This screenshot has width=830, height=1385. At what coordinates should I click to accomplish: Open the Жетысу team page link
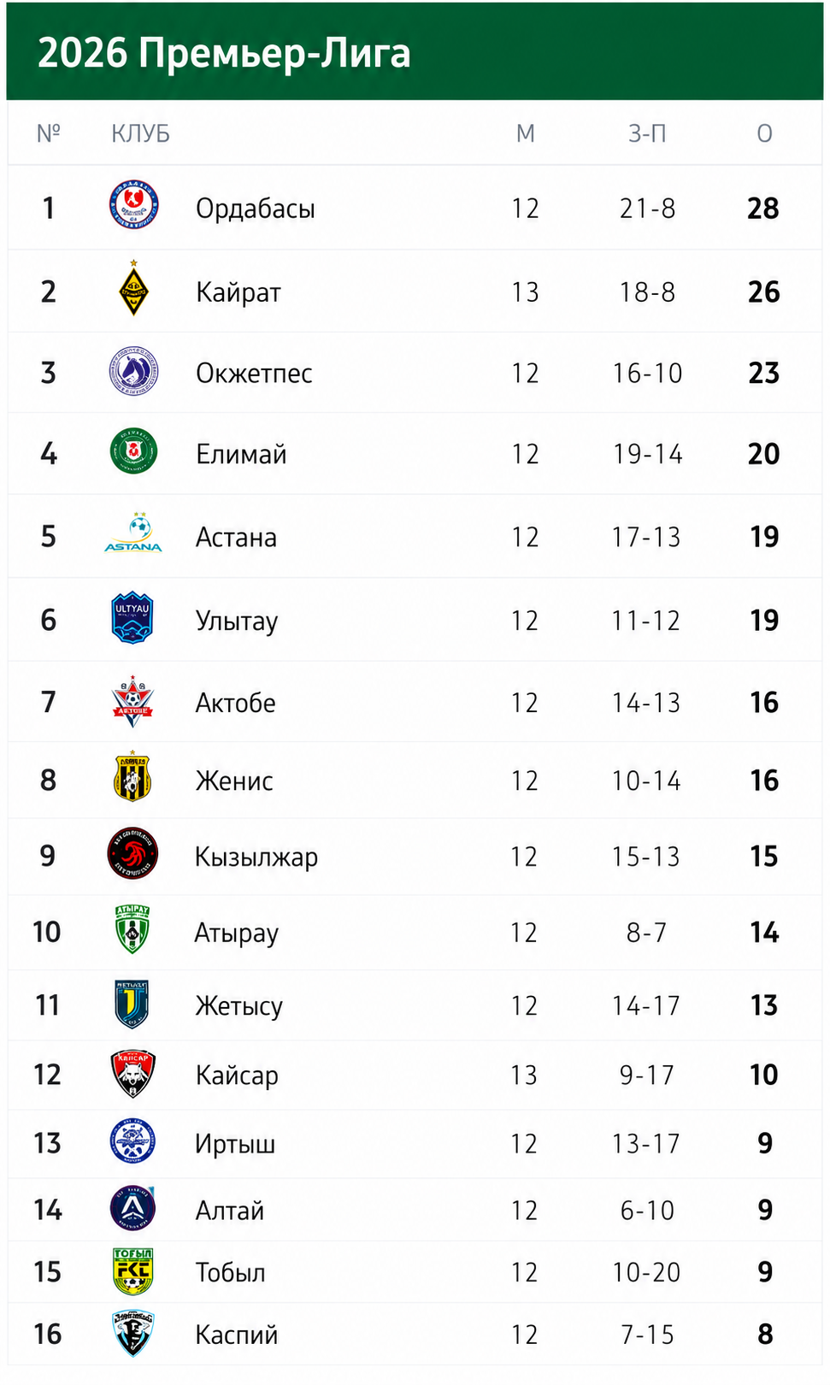point(239,1006)
